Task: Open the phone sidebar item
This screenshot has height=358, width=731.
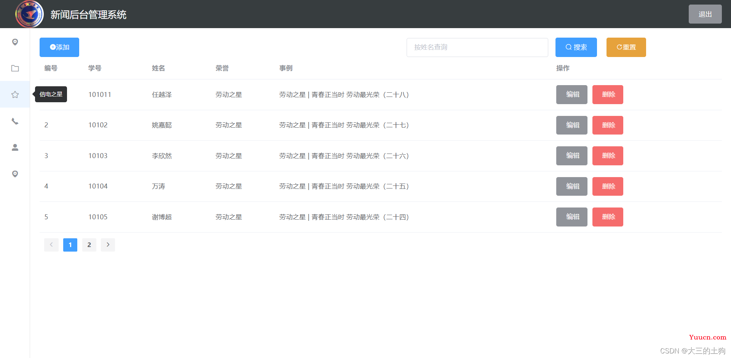Action: pyautogui.click(x=15, y=121)
